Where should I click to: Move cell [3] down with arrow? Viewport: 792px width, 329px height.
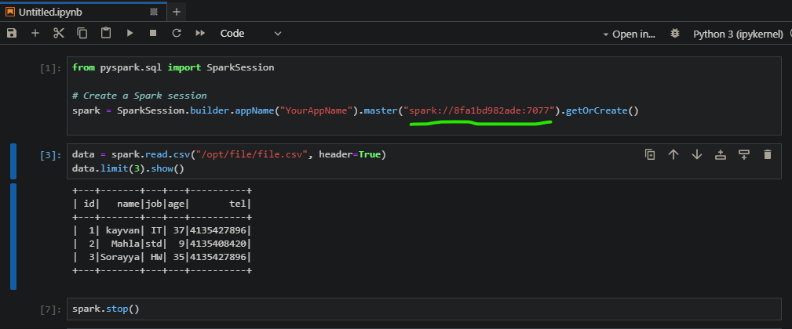697,154
